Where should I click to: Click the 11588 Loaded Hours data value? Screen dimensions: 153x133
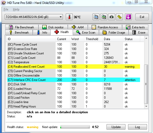pyautogui.click(x=108, y=89)
